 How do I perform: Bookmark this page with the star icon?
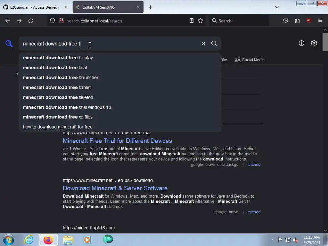point(201,21)
